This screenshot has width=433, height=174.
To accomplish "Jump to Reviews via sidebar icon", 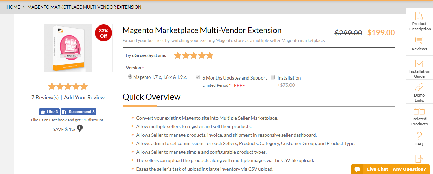I will pos(419,40).
